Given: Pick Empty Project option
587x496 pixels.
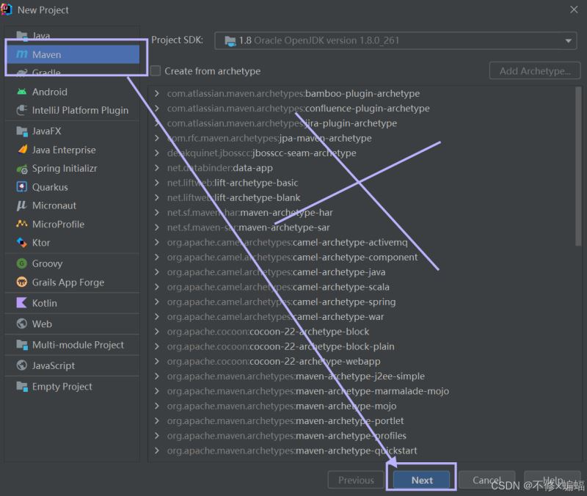Looking at the screenshot, I should tap(73, 387).
